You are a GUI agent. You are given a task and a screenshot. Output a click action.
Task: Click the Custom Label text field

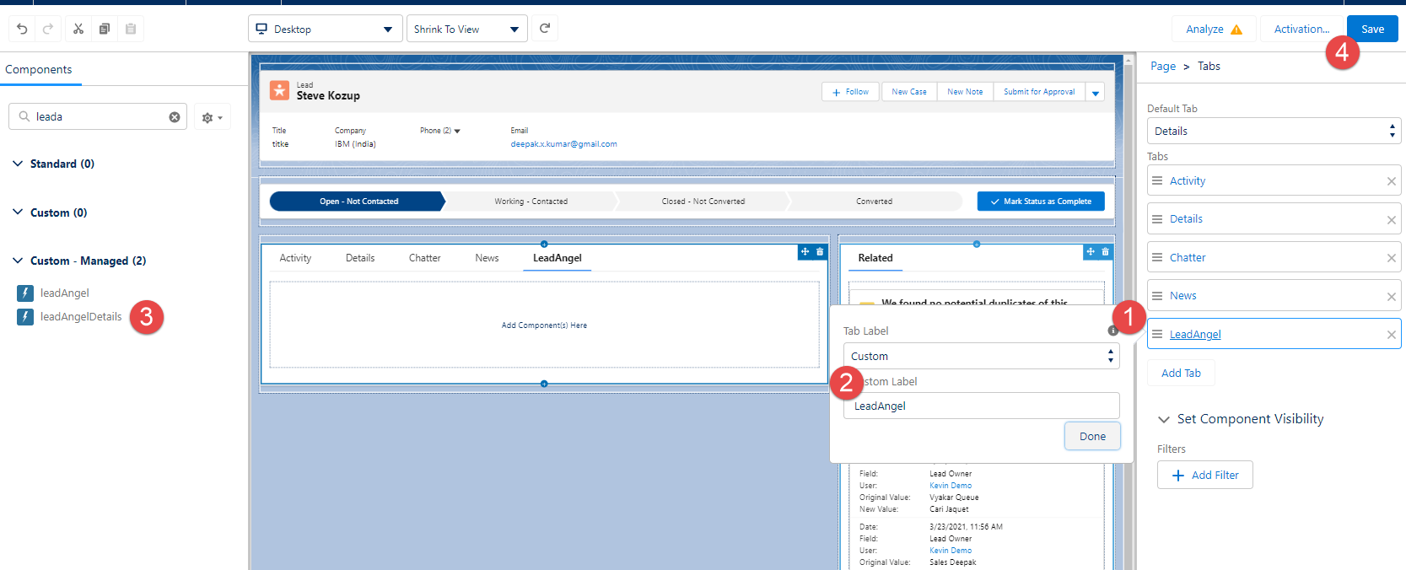point(981,406)
